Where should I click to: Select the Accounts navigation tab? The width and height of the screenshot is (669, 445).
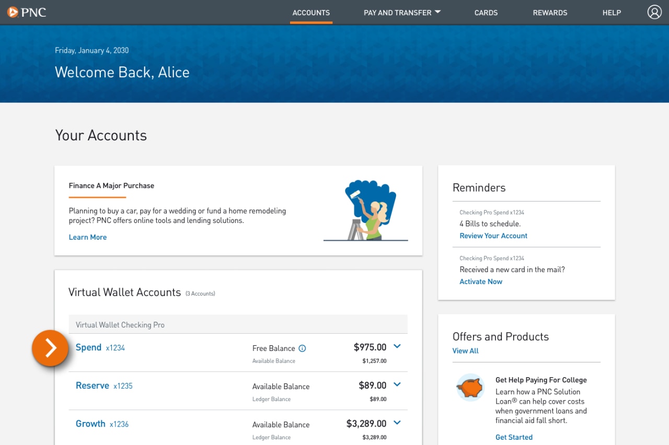(311, 13)
